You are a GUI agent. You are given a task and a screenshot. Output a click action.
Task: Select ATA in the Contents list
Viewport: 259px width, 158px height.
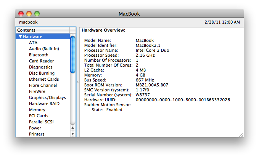(33, 43)
